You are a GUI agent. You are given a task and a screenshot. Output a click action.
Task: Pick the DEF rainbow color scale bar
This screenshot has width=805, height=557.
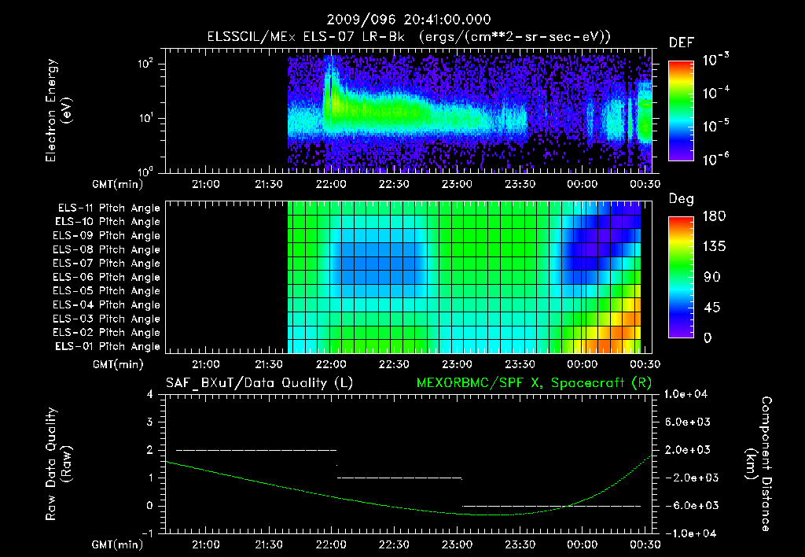coord(682,111)
